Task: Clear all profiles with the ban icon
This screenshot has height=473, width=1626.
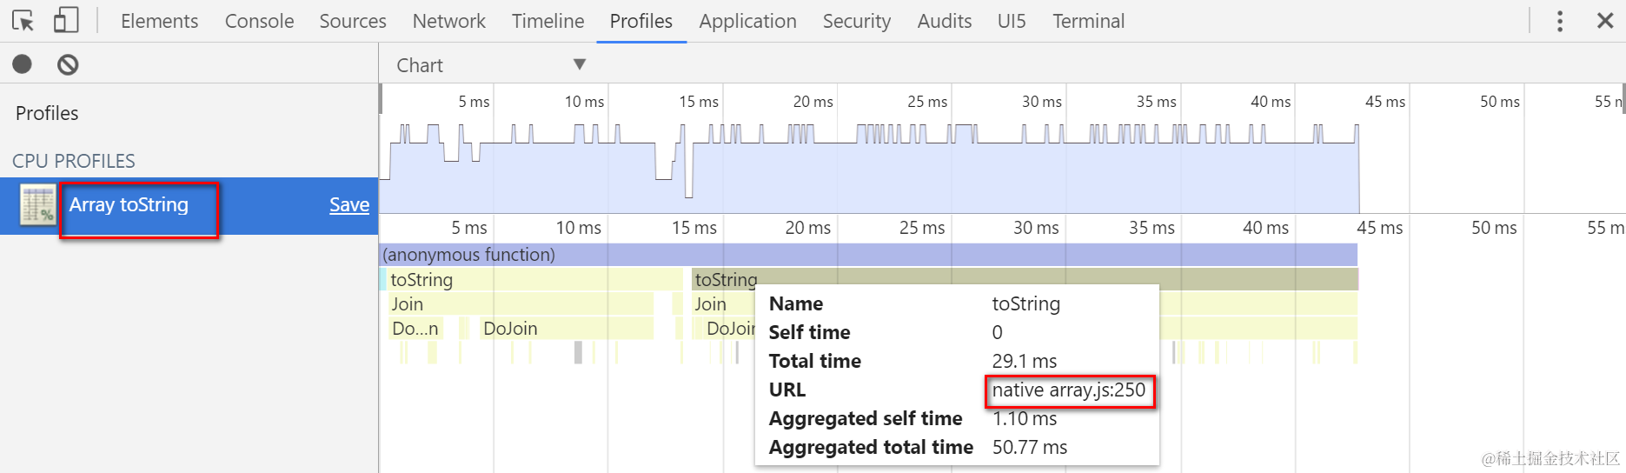Action: tap(68, 64)
